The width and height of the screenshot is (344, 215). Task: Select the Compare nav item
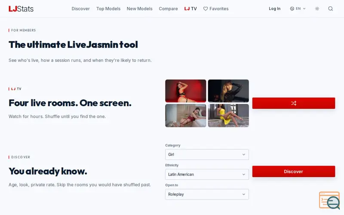point(168,9)
